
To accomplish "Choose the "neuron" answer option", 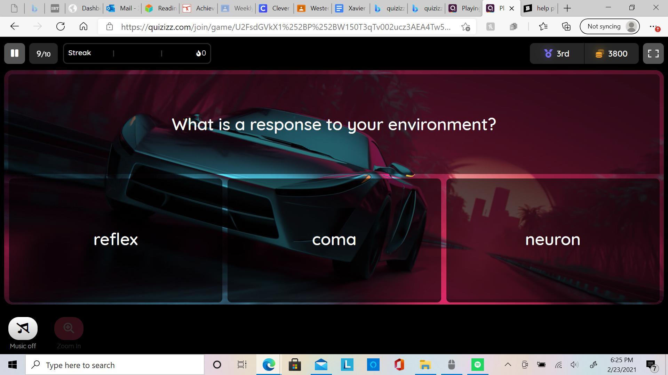I will pyautogui.click(x=552, y=240).
